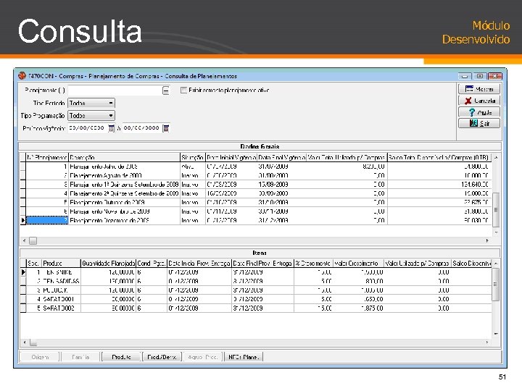Screen dimensions: 522x391
Task: Click the Descrição column header
Action: (124, 158)
